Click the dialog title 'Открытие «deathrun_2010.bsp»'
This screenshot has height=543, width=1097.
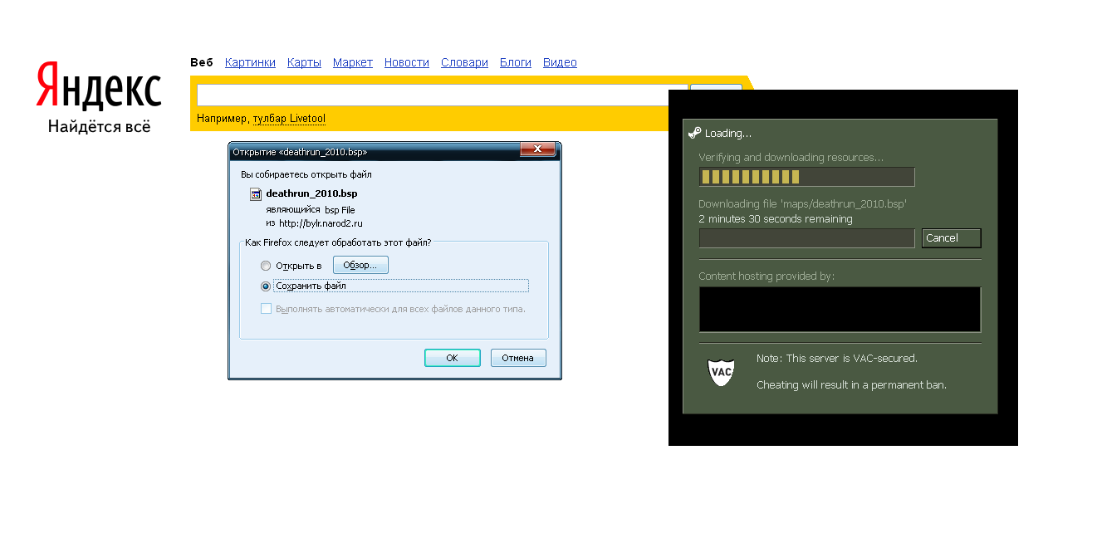tap(300, 152)
